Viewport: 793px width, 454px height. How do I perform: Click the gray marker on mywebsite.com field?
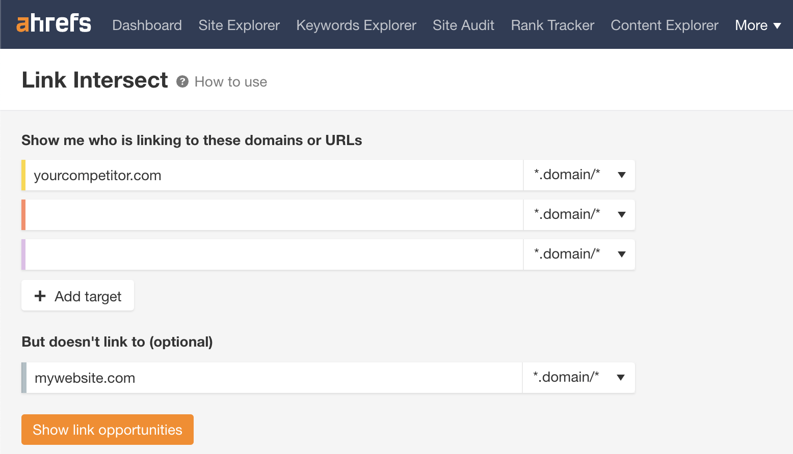(23, 378)
